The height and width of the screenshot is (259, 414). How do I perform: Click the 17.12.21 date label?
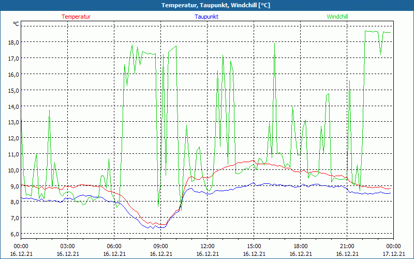point(393,254)
